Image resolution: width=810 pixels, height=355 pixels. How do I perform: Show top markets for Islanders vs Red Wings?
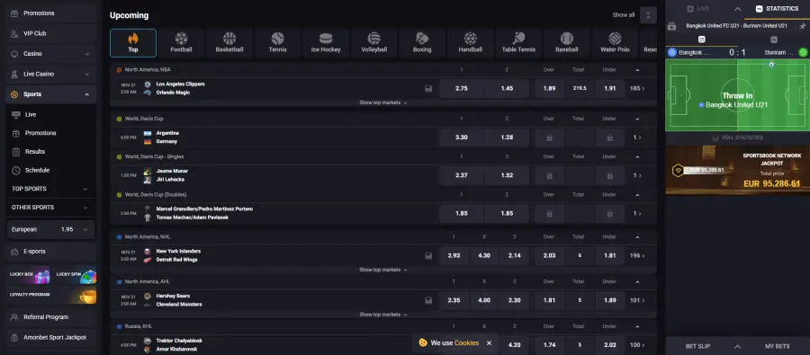point(383,270)
